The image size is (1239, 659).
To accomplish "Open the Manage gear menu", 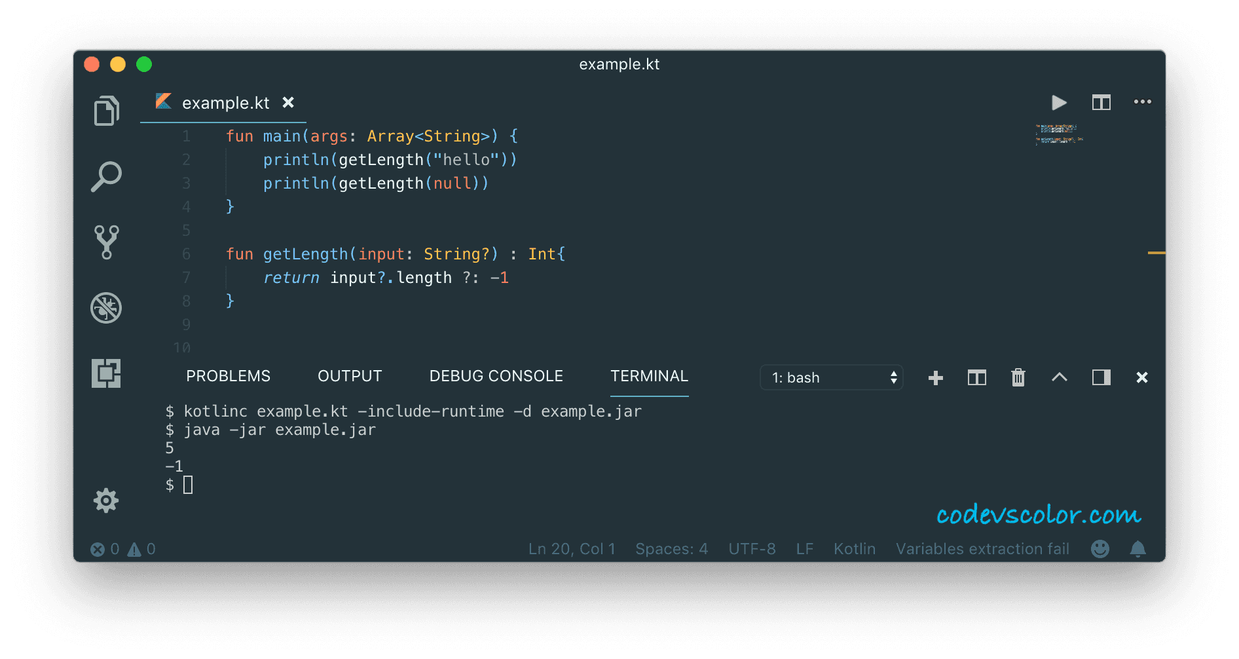I will point(106,500).
